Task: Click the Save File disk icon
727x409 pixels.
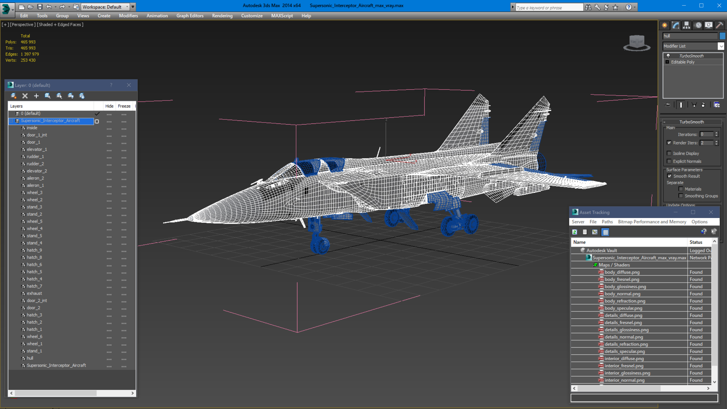Action: pos(40,7)
